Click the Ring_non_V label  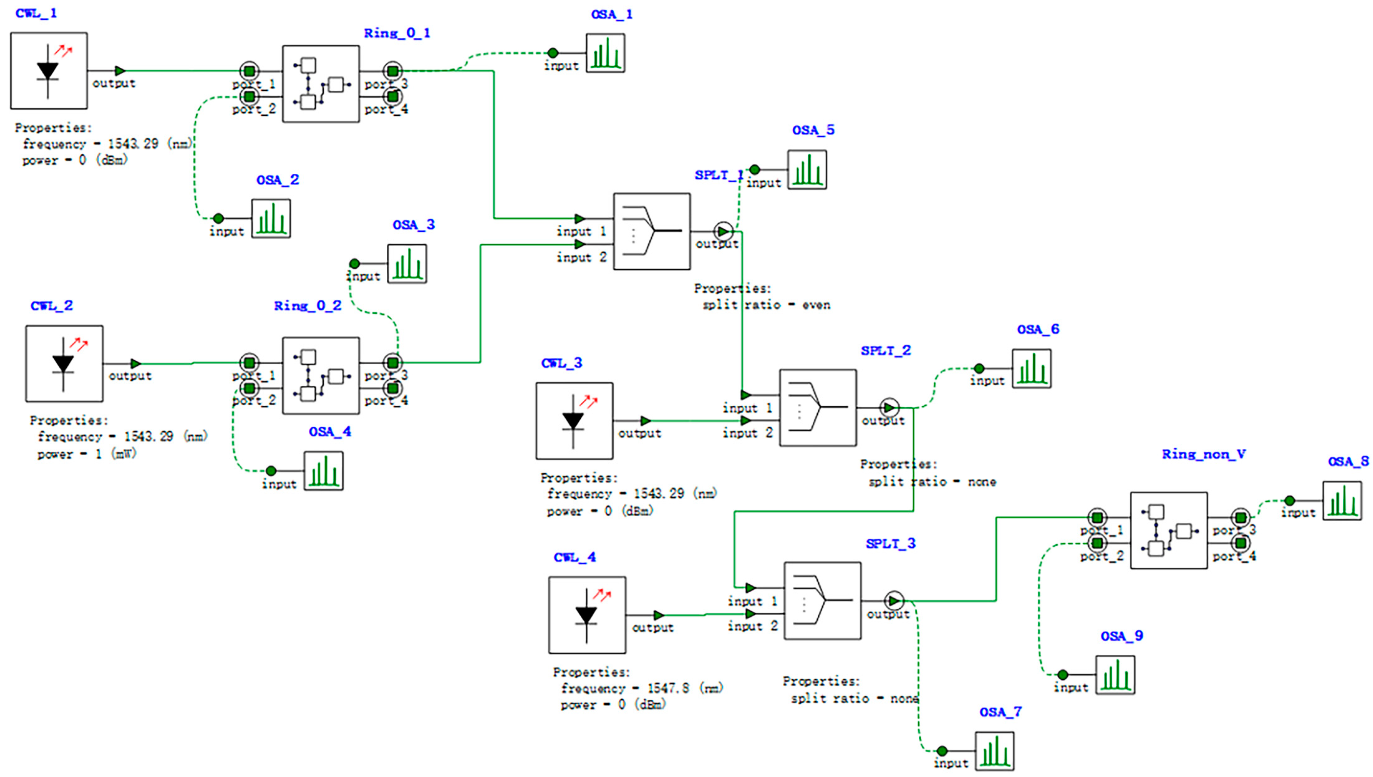click(x=1204, y=454)
